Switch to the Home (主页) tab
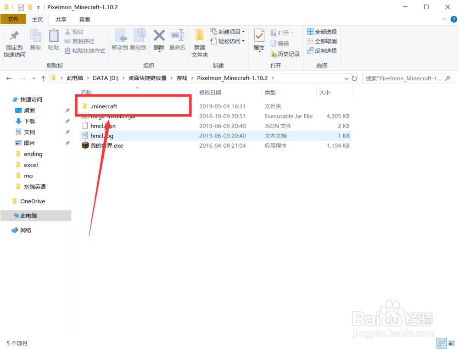 38,20
